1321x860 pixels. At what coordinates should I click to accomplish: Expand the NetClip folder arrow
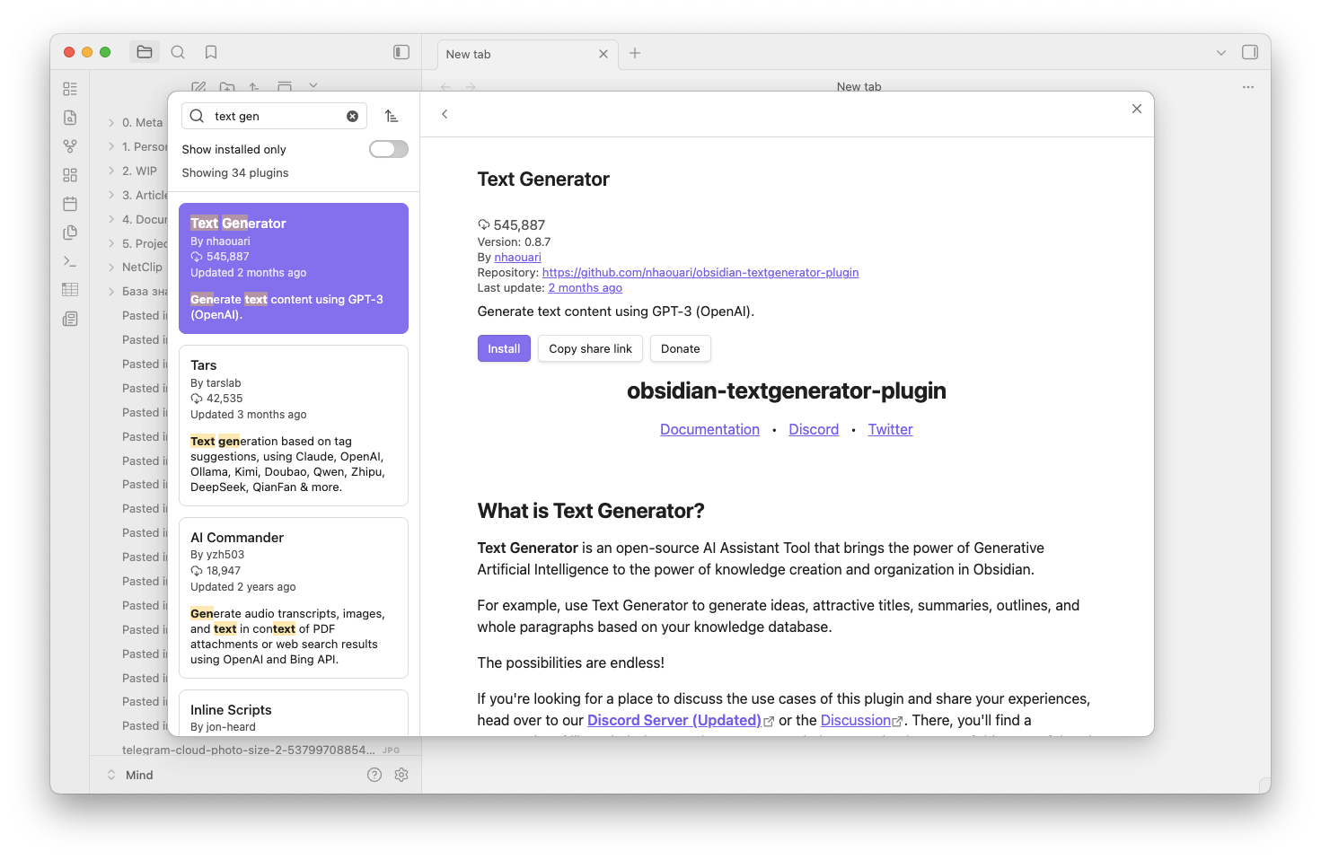point(111,267)
